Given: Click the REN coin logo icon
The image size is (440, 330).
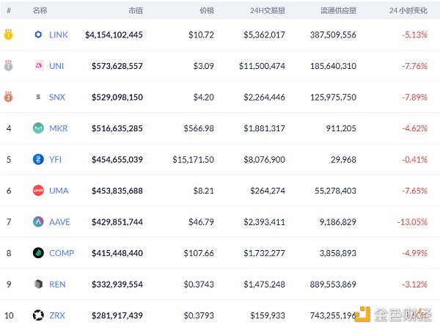Looking at the screenshot, I should pyautogui.click(x=39, y=284).
